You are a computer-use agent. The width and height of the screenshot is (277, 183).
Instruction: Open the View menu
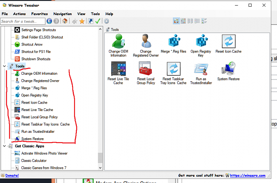(x=81, y=14)
